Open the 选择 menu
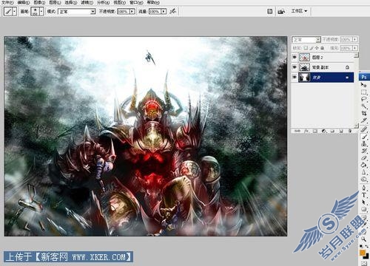The width and height of the screenshot is (370, 266). [71, 2]
